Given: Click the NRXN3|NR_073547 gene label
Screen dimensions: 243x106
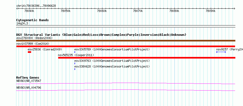Looking at the screenshot, I should pyautogui.click(x=29, y=81).
